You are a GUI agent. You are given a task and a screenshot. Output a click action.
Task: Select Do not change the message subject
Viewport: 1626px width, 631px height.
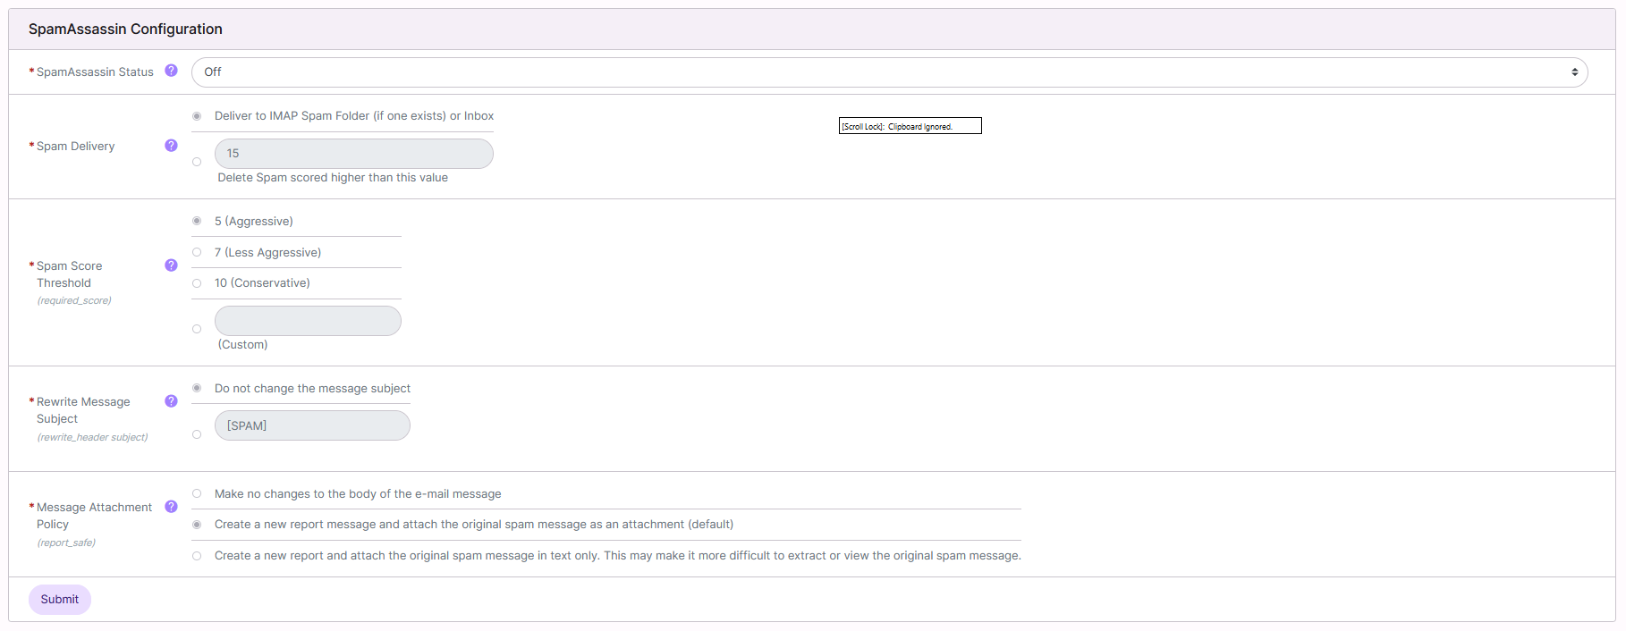click(197, 388)
